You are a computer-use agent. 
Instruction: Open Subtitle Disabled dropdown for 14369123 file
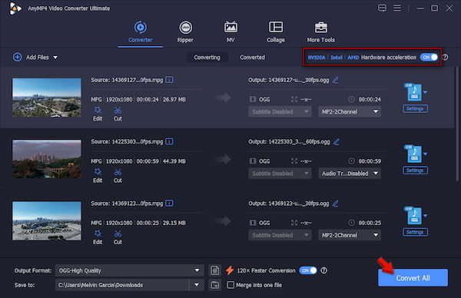coord(280,235)
